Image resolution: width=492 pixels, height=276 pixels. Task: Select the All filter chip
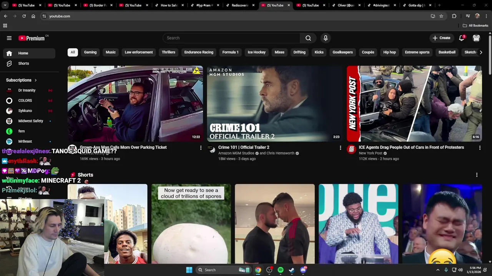click(73, 52)
